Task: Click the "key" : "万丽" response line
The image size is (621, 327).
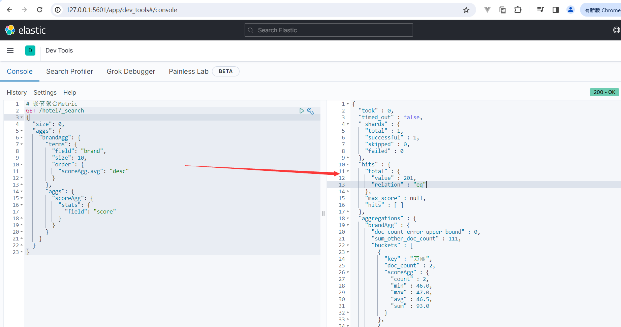Action: point(408,259)
